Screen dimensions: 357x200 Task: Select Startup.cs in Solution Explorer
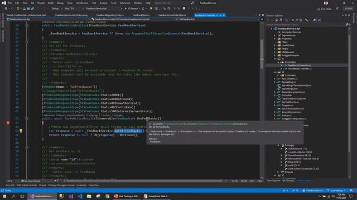[x=286, y=116]
